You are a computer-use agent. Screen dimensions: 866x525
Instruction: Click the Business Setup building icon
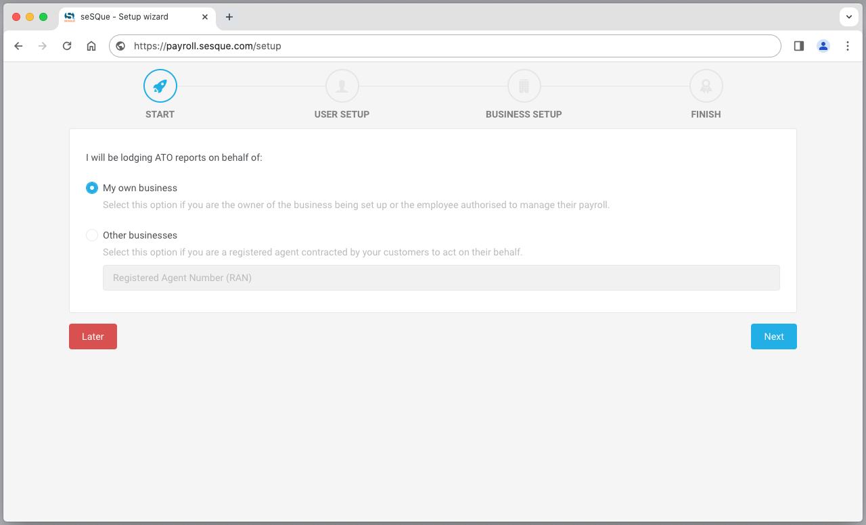tap(524, 86)
